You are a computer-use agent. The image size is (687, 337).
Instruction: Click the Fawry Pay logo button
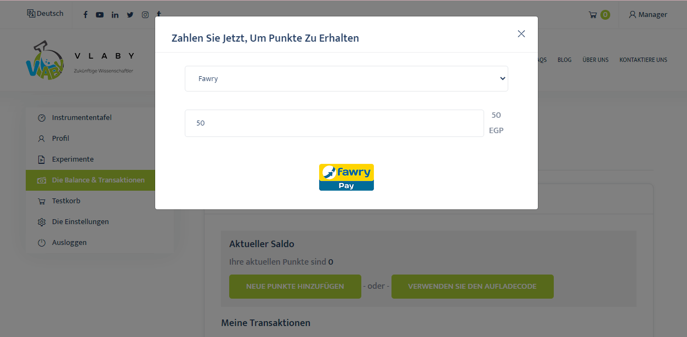click(x=347, y=177)
